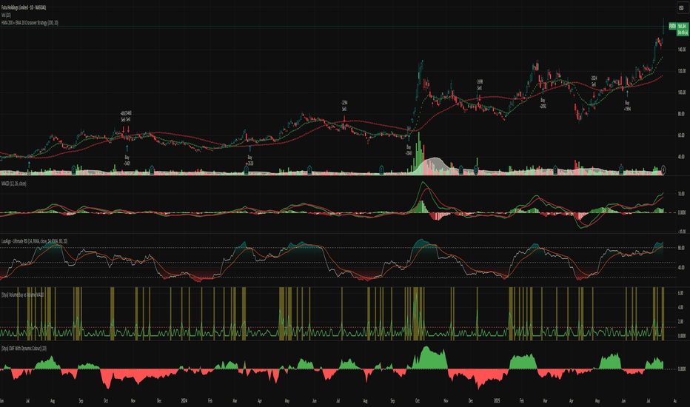Select the Volume Buy vs Volume MA20 legend

click(22, 295)
